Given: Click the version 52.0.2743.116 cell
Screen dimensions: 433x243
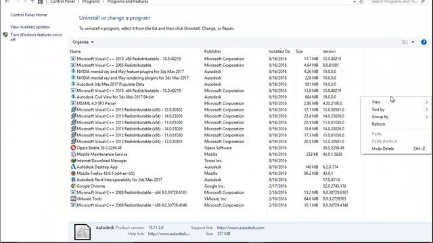Looking at the screenshot, I should click(334, 186).
